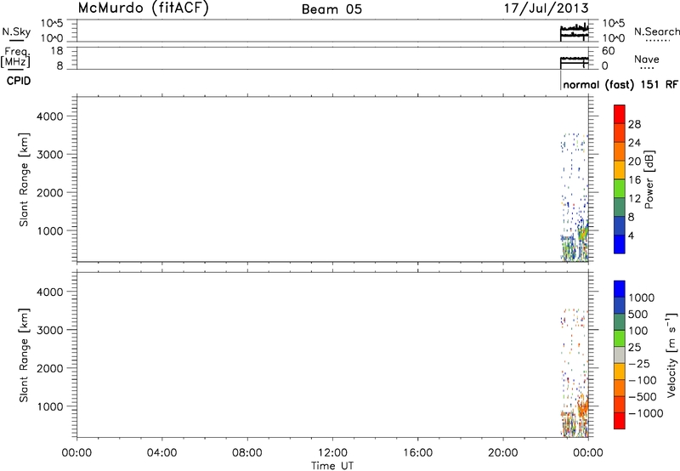Click the Freq. [MHz] axis label
The width and height of the screenshot is (680, 471).
pos(16,58)
